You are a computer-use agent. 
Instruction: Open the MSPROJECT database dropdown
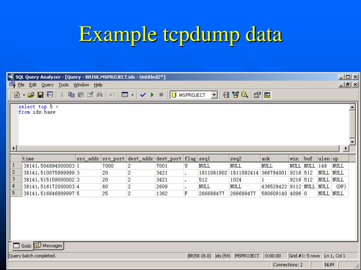tap(214, 95)
